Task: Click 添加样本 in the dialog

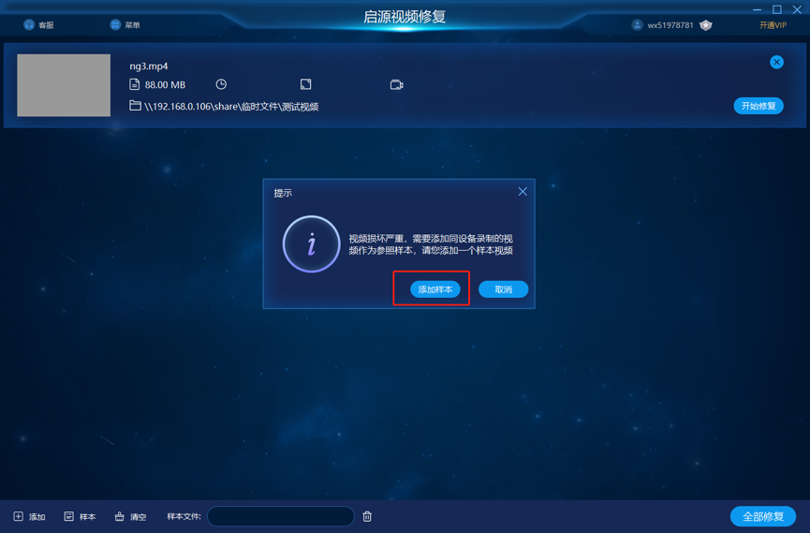Action: [434, 289]
